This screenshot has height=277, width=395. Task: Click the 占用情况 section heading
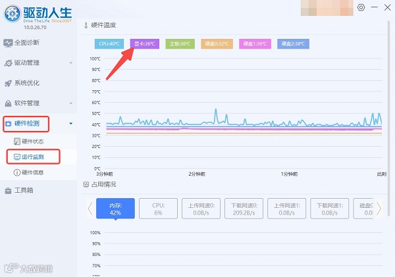click(103, 185)
